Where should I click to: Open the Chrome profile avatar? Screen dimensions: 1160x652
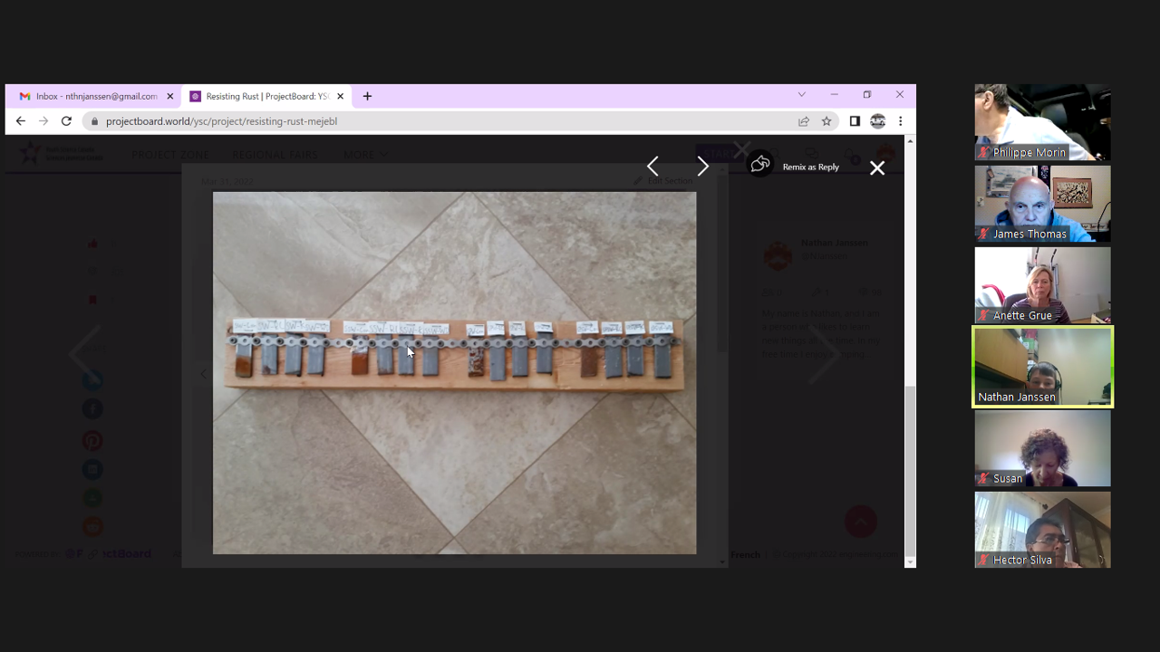tap(877, 121)
